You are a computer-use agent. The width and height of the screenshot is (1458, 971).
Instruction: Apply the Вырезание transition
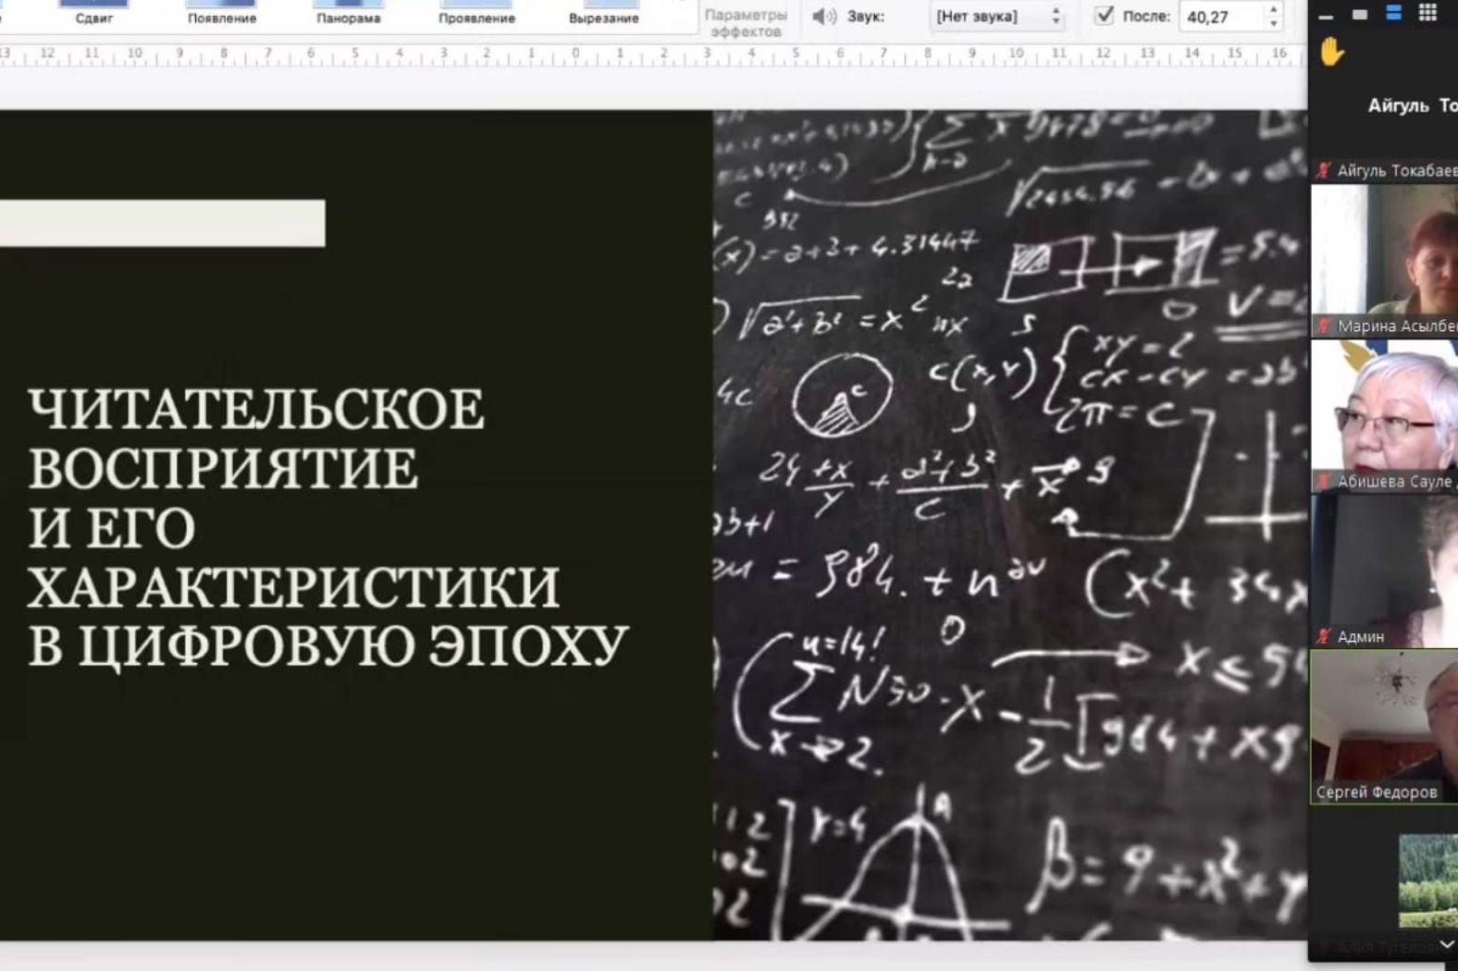[603, 13]
